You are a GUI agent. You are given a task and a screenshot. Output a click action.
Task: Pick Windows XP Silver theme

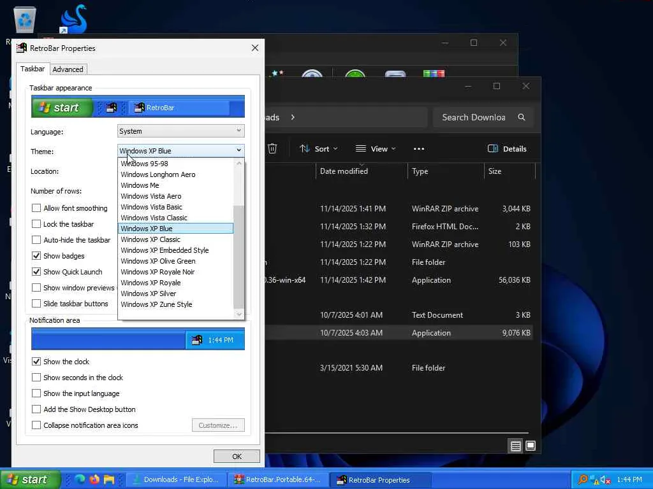click(x=176, y=293)
